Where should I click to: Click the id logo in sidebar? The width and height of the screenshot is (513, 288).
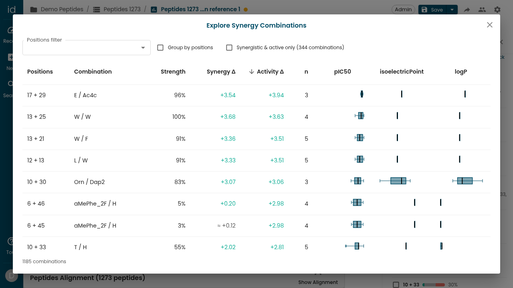tap(11, 9)
